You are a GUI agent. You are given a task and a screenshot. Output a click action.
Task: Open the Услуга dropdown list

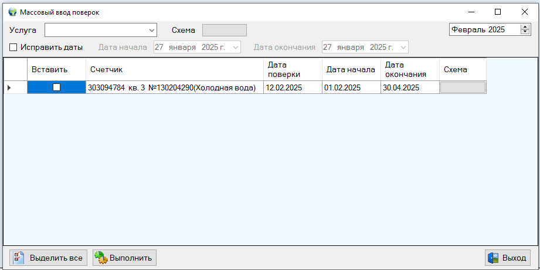click(x=152, y=30)
